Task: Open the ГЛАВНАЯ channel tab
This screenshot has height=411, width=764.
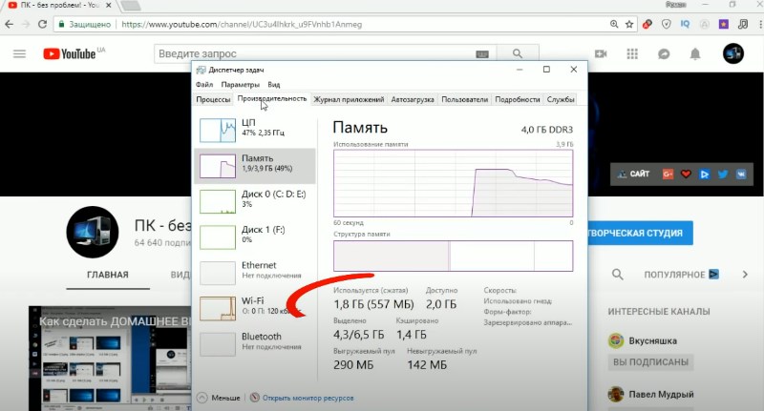Action: (108, 275)
